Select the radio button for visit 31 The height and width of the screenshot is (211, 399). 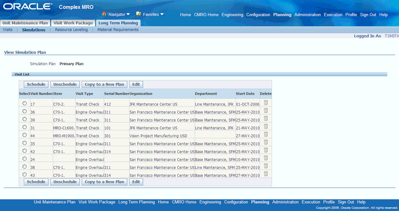[x=24, y=127]
